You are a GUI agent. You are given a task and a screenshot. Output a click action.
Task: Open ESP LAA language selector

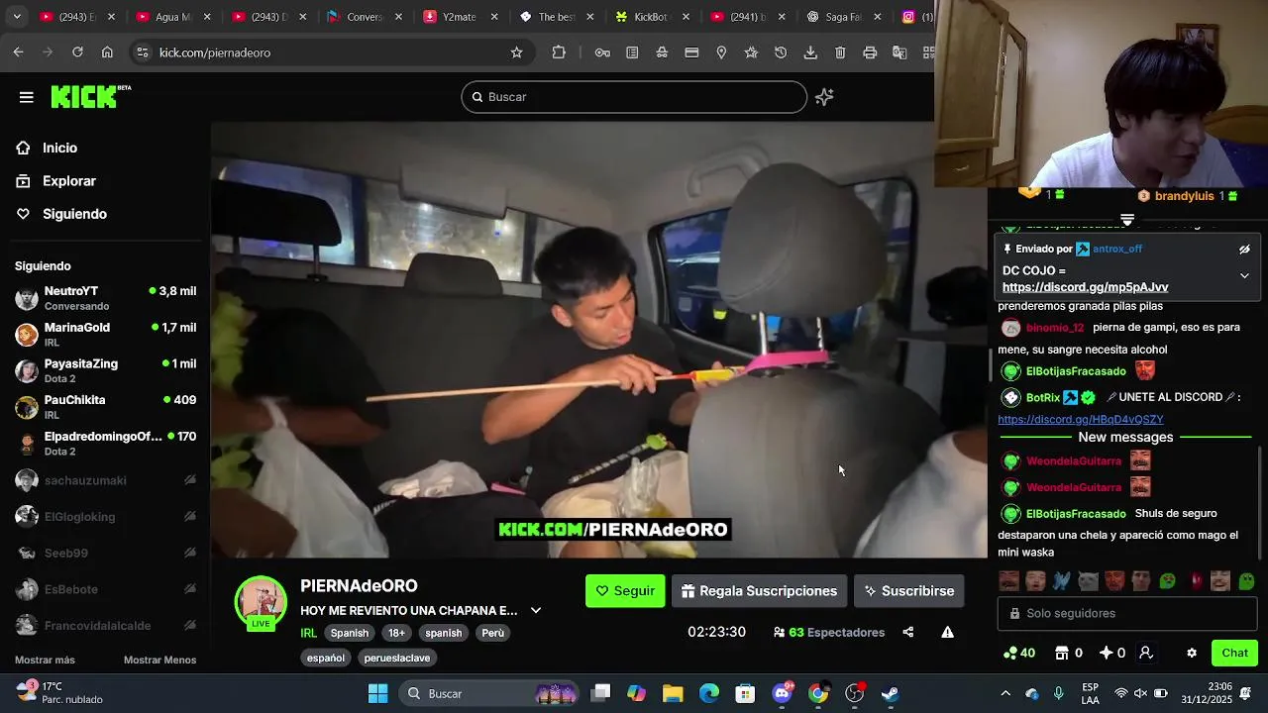(1091, 693)
